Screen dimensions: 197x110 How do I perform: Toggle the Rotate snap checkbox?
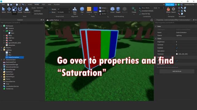pos(50,9)
